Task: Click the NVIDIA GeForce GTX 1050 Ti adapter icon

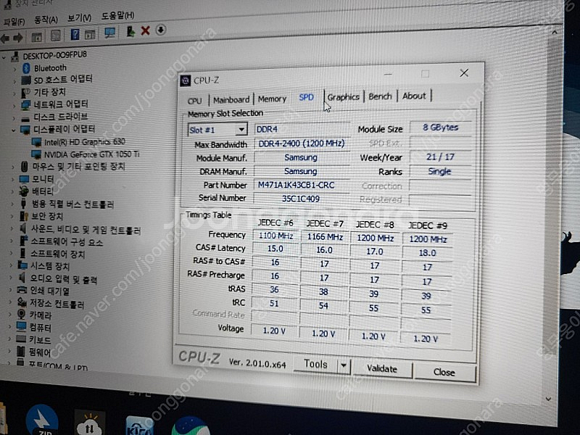Action: 36,154
